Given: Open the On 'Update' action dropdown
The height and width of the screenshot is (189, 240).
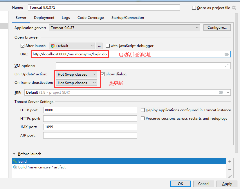Looking at the screenshot, I should click(77, 74).
